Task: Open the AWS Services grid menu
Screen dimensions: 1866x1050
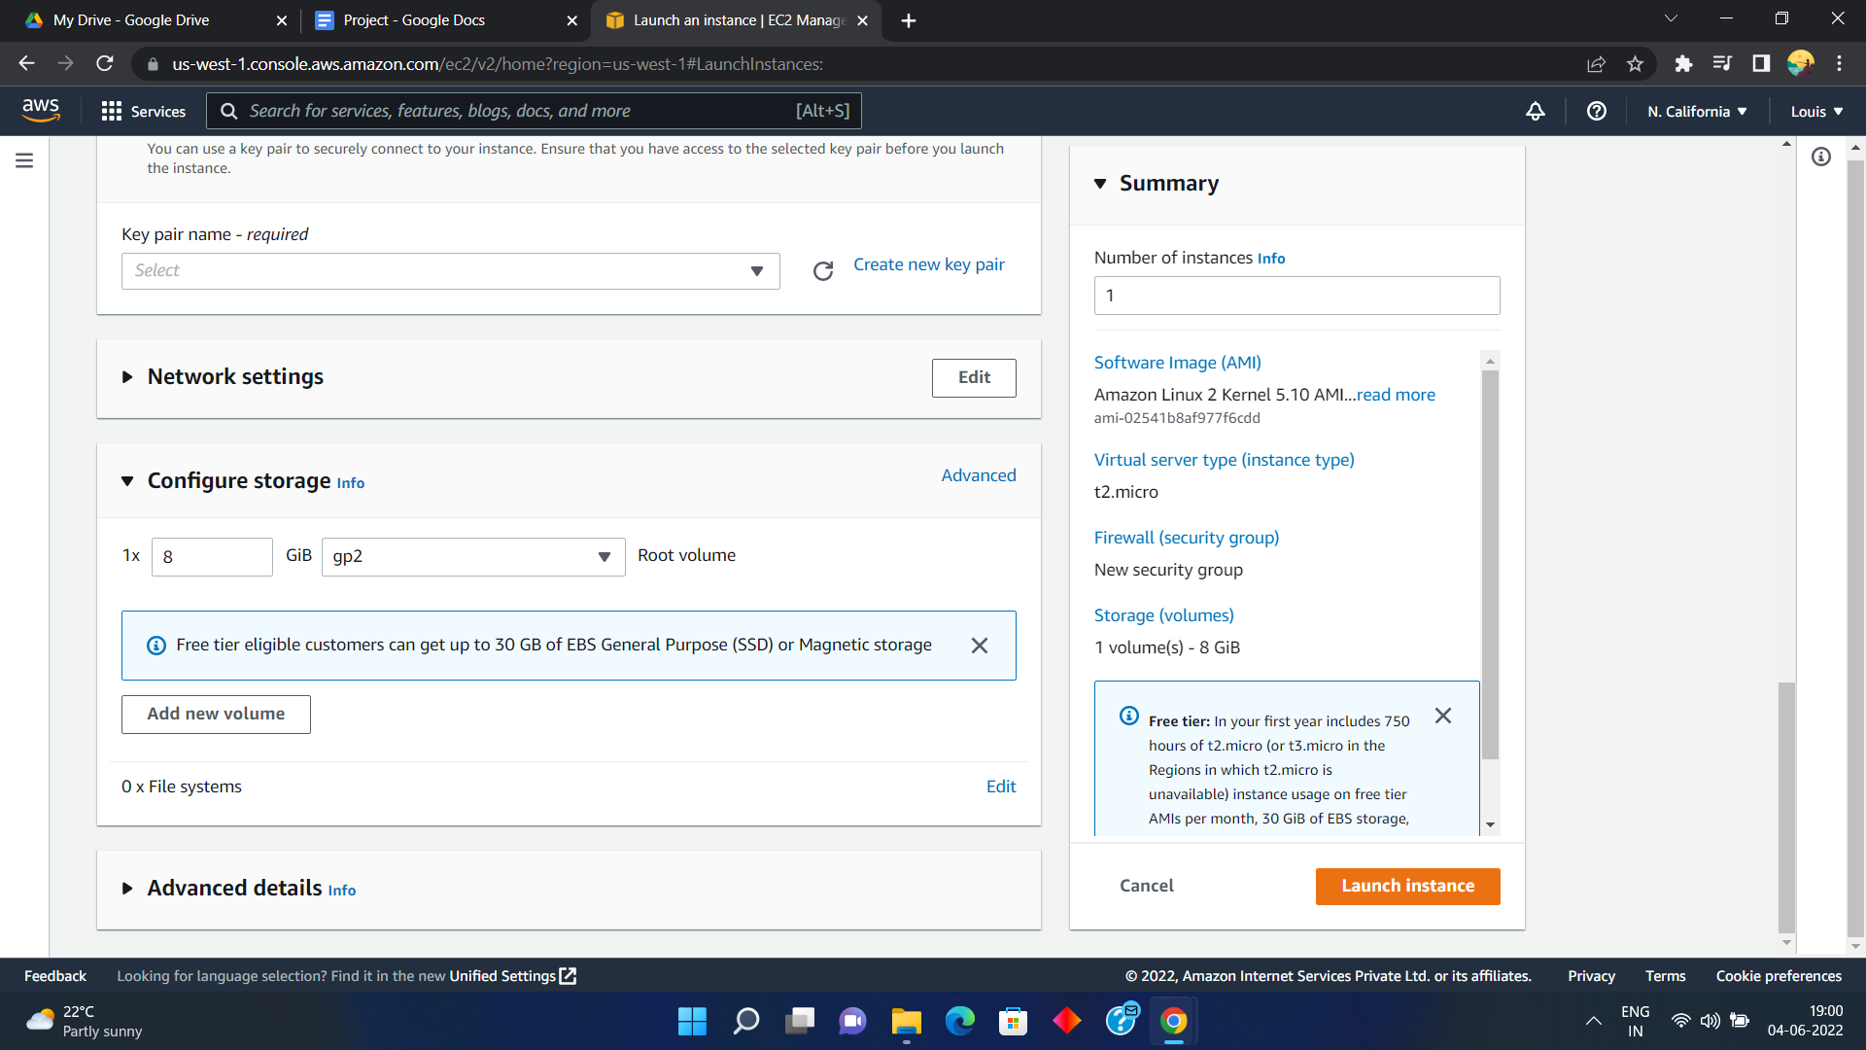Action: point(143,111)
